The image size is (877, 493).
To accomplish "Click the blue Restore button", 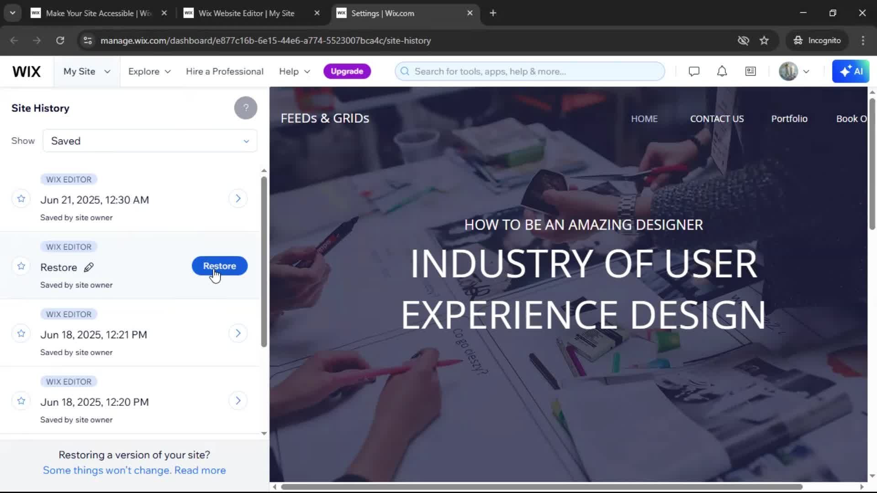I will click(x=220, y=266).
